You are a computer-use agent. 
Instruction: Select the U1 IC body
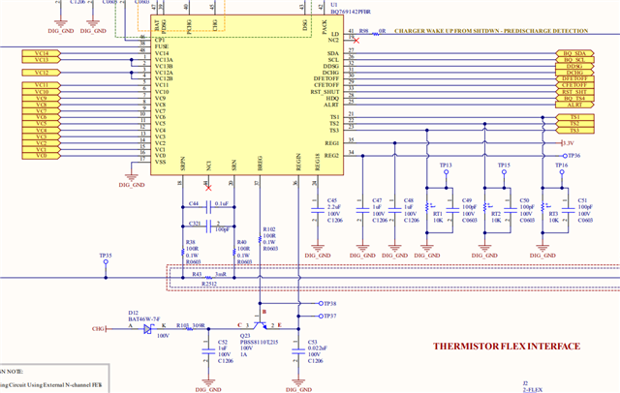247,95
